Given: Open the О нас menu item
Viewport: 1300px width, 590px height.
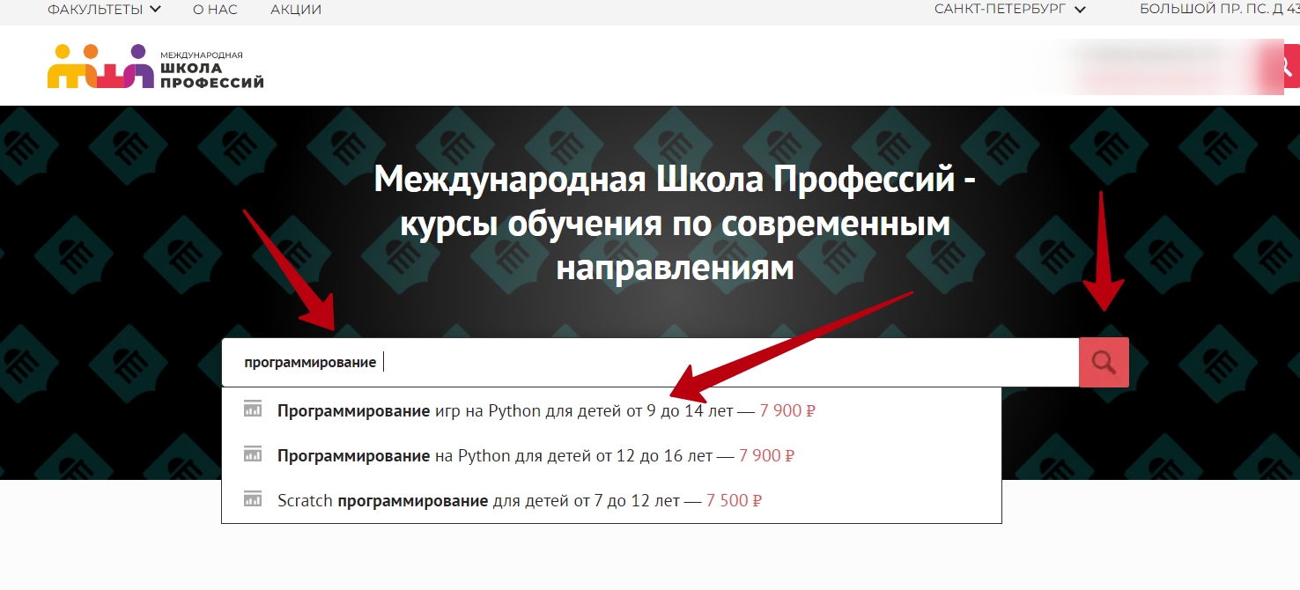Looking at the screenshot, I should click(x=215, y=10).
